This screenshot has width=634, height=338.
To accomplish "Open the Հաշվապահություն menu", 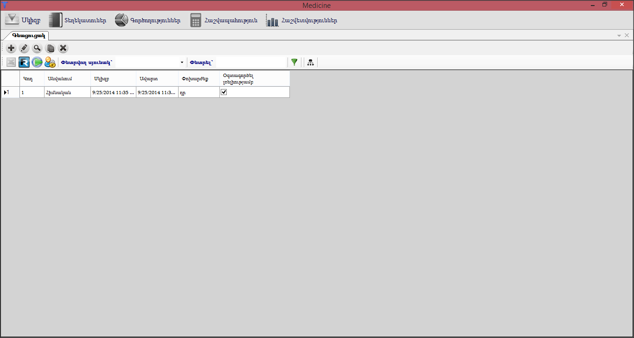I will pyautogui.click(x=224, y=20).
